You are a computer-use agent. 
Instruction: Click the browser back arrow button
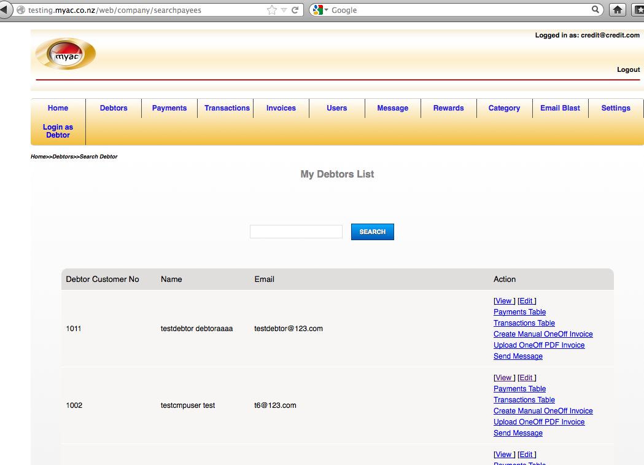coord(6,10)
